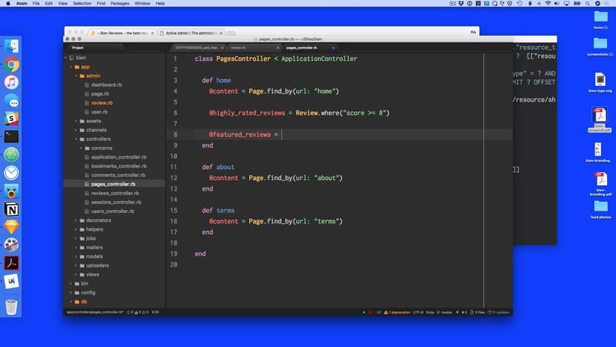Click the bien-logo.svg desktop file icon

coord(600,81)
